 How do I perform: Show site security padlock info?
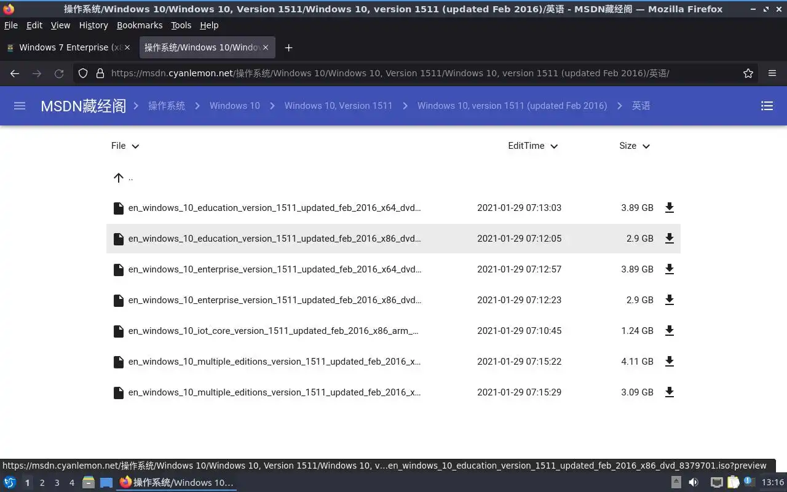(x=100, y=73)
